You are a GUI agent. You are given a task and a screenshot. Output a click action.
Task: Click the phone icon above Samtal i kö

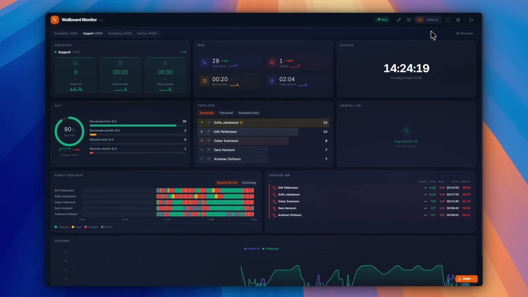coord(75,63)
